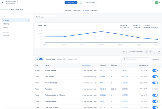The image size is (162, 109).
Task: Enable the Payment event toggle
Action: pyautogui.click(x=155, y=89)
